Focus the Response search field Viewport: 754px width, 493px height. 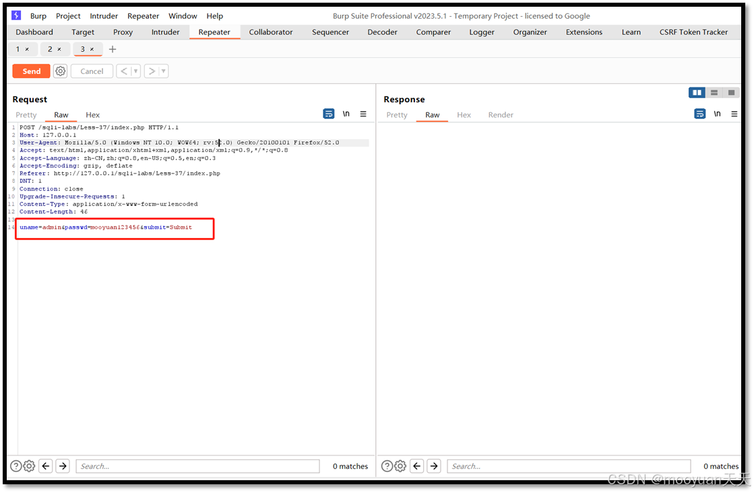(569, 466)
